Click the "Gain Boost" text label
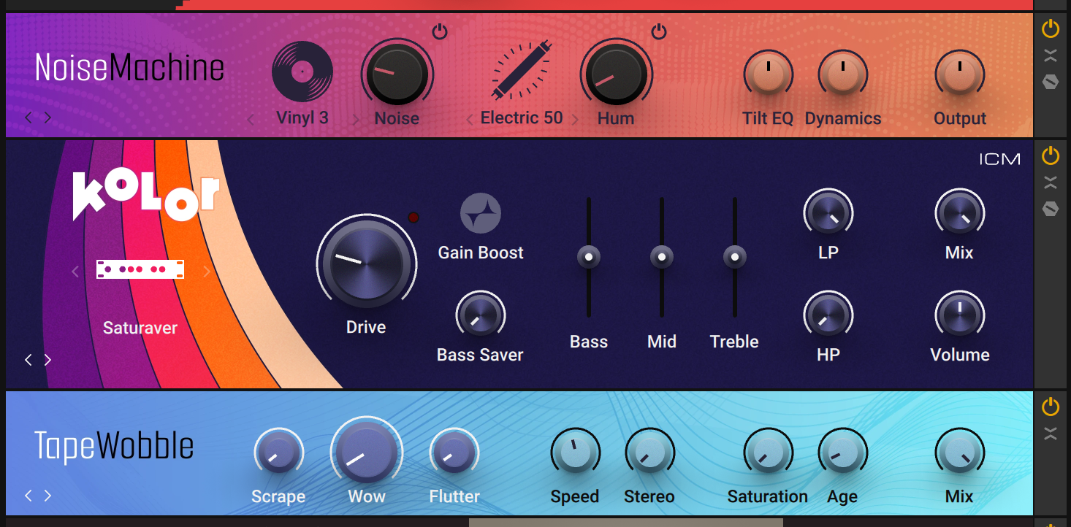Viewport: 1071px width, 527px height. point(481,253)
